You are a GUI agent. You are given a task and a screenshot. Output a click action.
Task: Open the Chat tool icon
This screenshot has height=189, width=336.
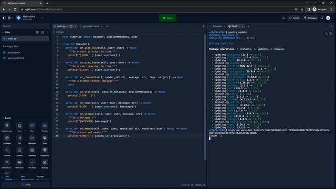32,125
